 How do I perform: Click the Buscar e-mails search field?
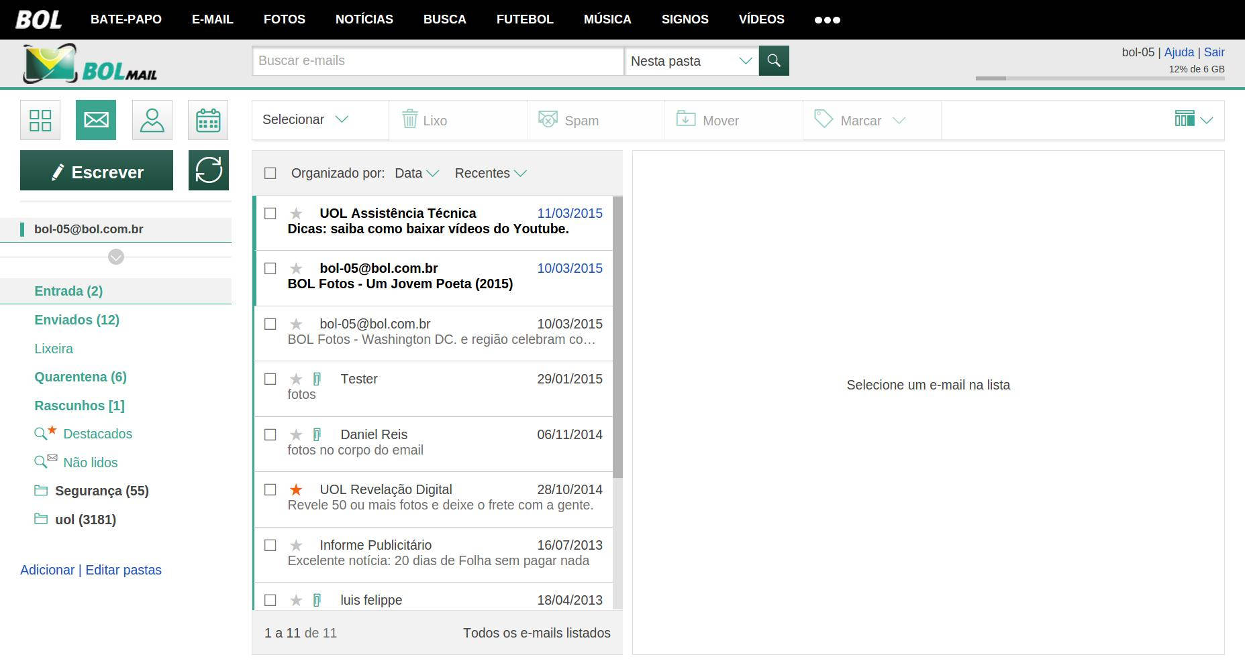tap(438, 61)
